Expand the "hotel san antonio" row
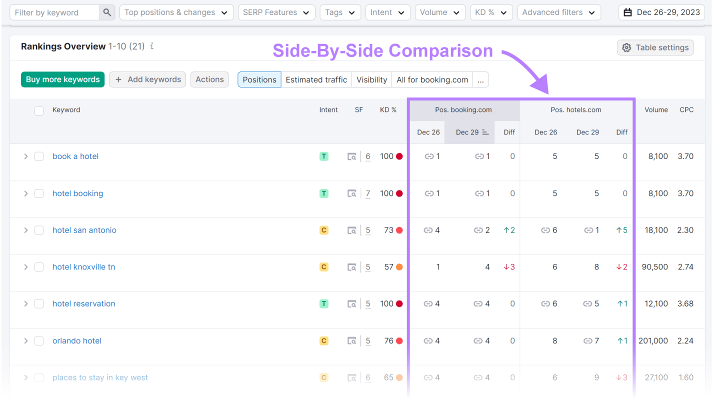The height and width of the screenshot is (399, 712). [25, 230]
